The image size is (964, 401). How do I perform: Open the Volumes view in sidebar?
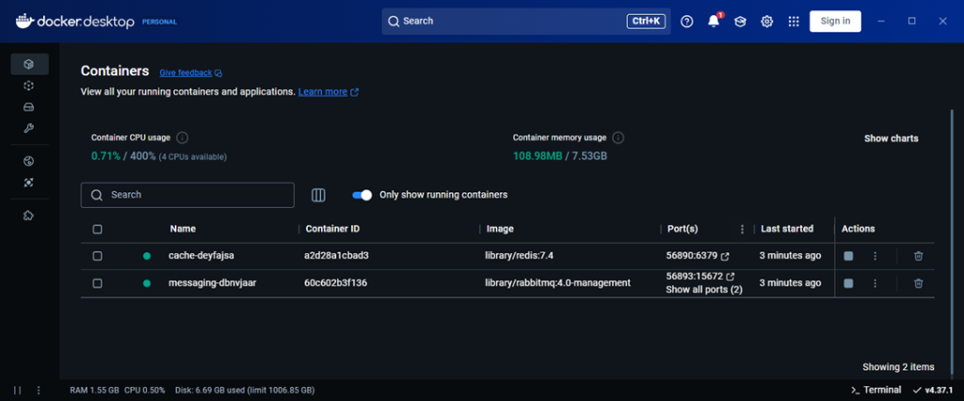point(29,106)
